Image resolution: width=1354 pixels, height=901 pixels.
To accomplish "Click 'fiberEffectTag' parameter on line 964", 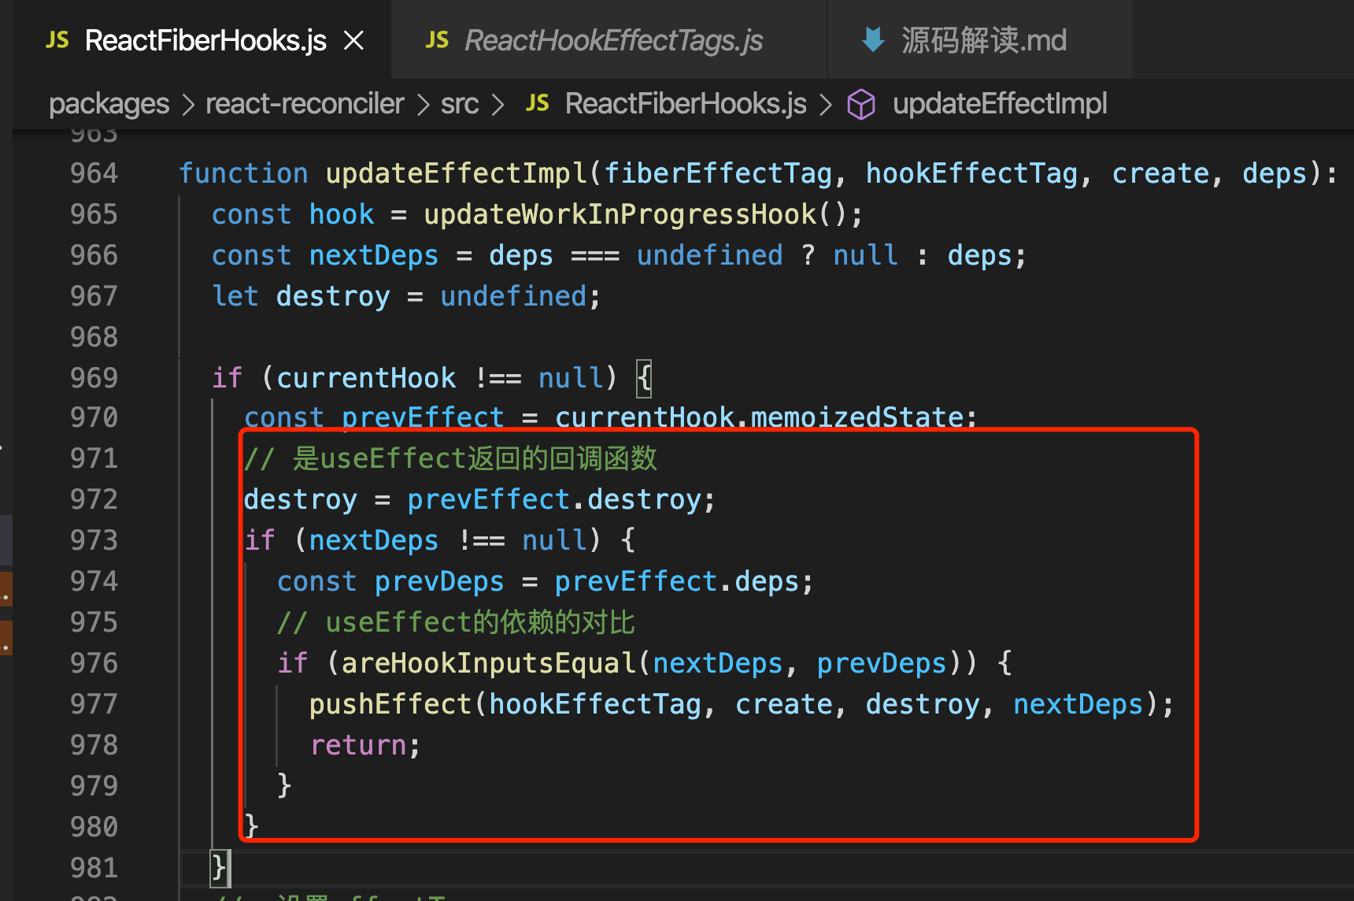I will coord(718,173).
